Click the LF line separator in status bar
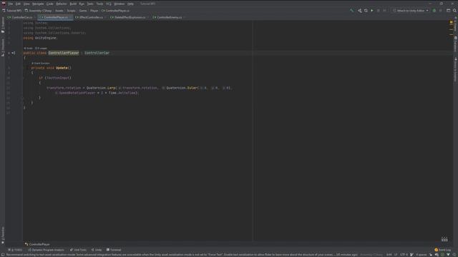Viewport: 458px width, 257px height. coord(396,255)
